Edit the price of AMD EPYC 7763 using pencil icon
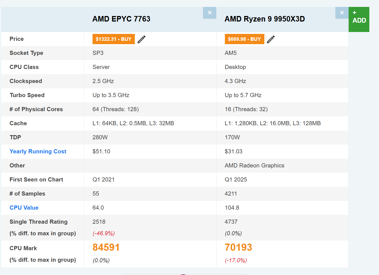379x275 pixels. tap(141, 39)
